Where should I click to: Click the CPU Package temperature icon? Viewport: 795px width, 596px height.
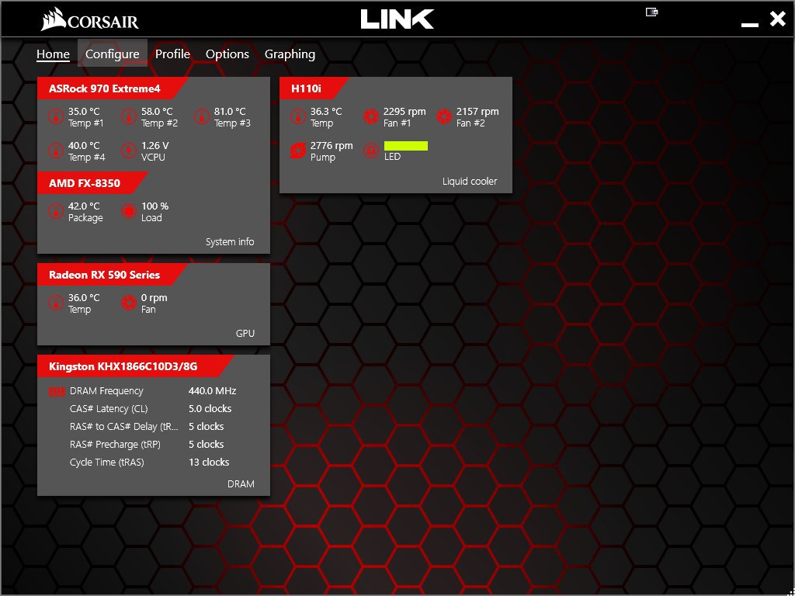coord(56,212)
